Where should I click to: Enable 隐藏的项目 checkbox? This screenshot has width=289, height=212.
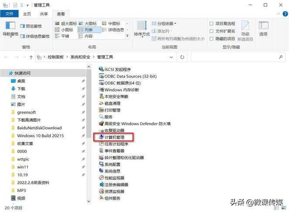pos(211,39)
